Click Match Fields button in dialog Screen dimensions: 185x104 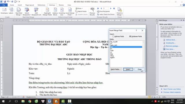point(116,69)
